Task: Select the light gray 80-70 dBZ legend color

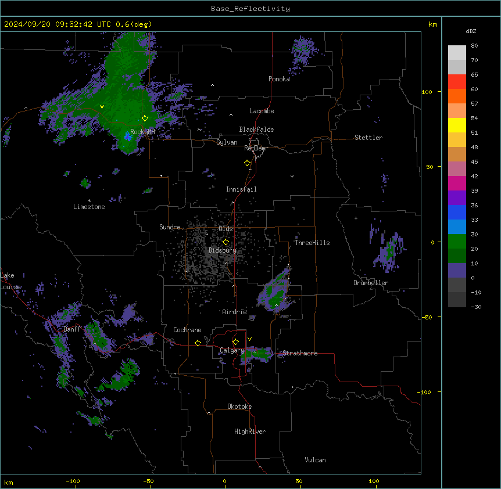Action: (x=457, y=53)
